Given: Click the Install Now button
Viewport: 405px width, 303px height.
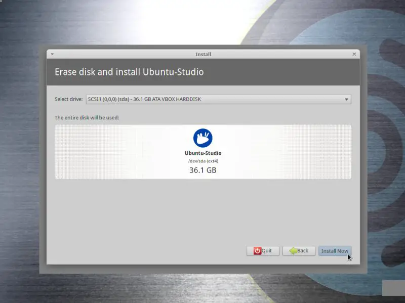Looking at the screenshot, I should [x=335, y=251].
